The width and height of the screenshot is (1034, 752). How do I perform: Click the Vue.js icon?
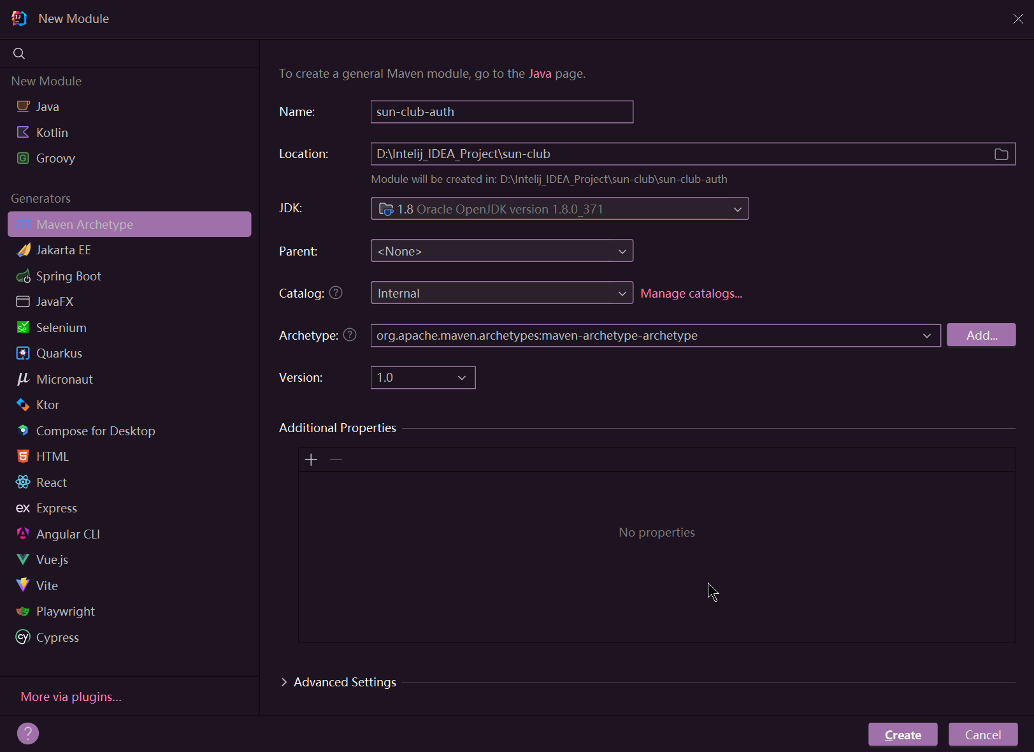pyautogui.click(x=23, y=560)
